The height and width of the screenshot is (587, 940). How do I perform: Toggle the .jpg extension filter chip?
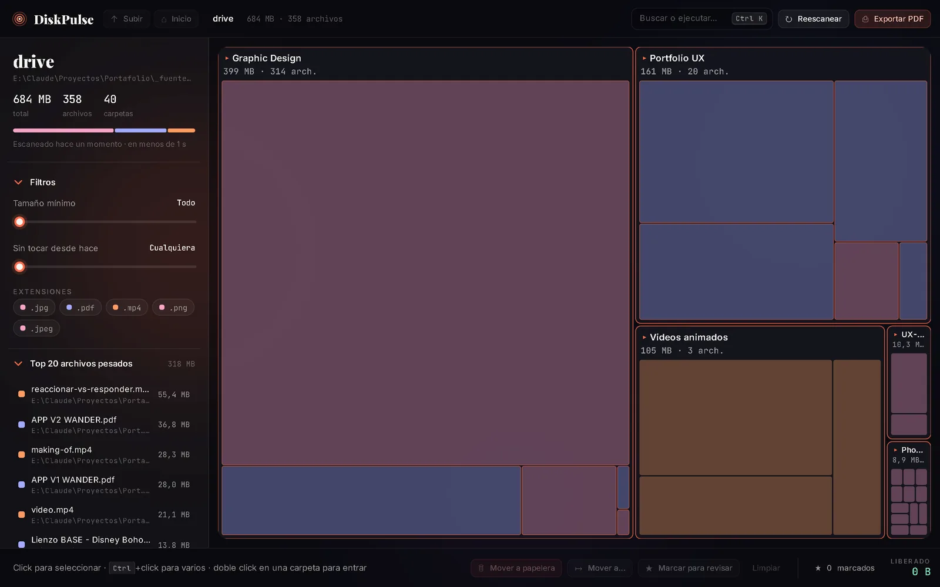34,308
